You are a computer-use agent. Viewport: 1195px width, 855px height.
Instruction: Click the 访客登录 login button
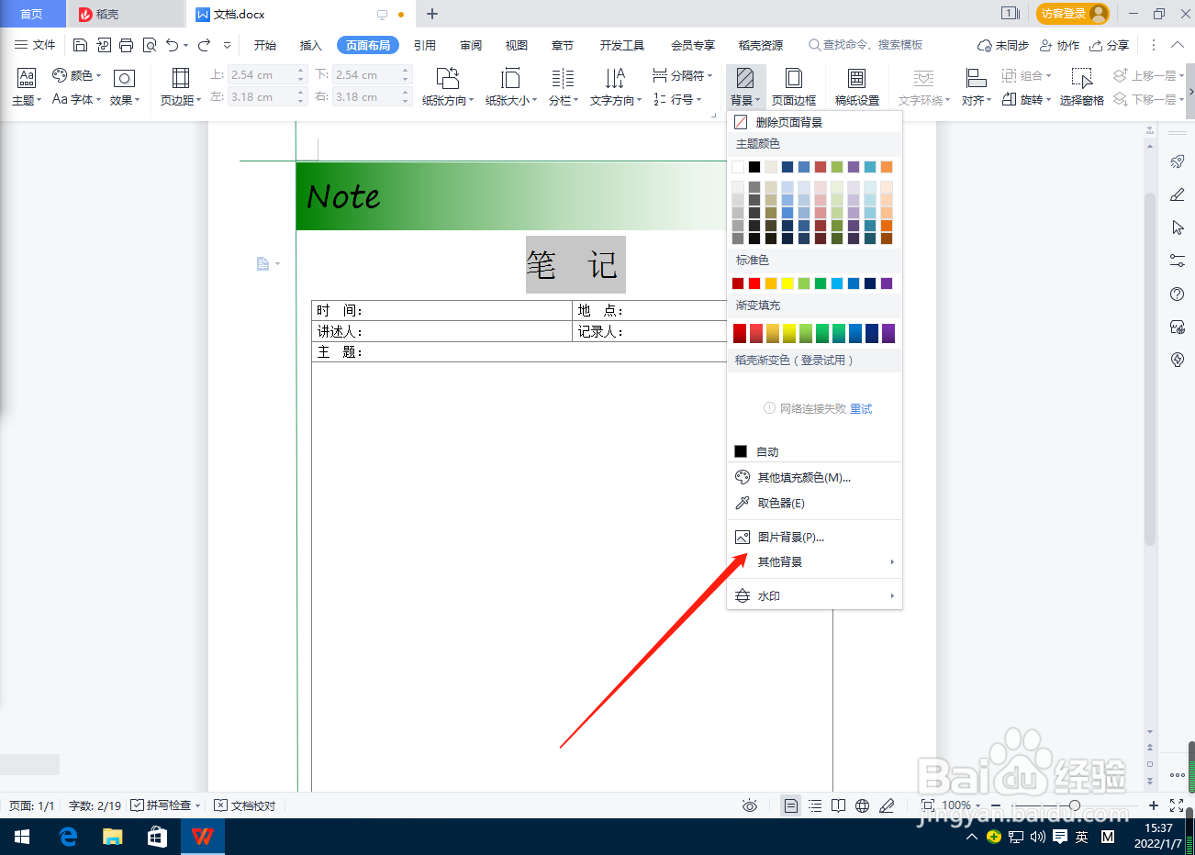1073,14
